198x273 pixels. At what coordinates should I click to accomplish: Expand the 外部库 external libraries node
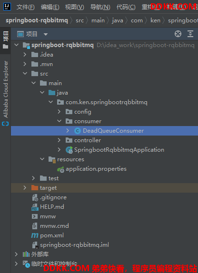(16, 254)
